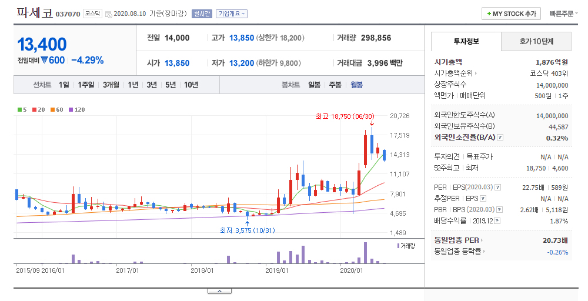Select the 1년 line chart period
588x301 pixels.
pyautogui.click(x=133, y=85)
